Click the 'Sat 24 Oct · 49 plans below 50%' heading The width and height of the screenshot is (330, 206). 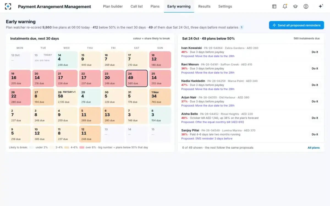208,38
